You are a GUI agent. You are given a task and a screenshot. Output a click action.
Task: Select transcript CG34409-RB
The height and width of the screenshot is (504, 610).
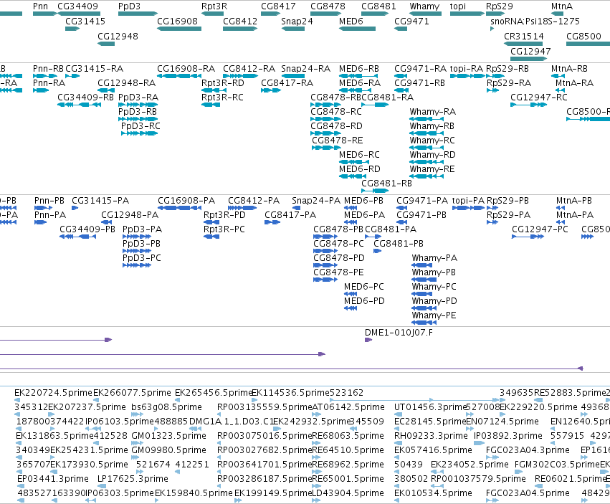point(79,105)
